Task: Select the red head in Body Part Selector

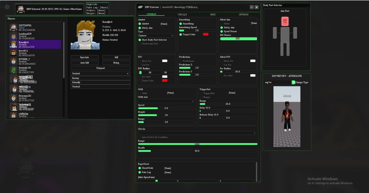Action: click(x=285, y=21)
